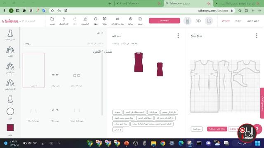Open Microsoft Edge from the taskbar
264x148 pixels.
[181, 143]
